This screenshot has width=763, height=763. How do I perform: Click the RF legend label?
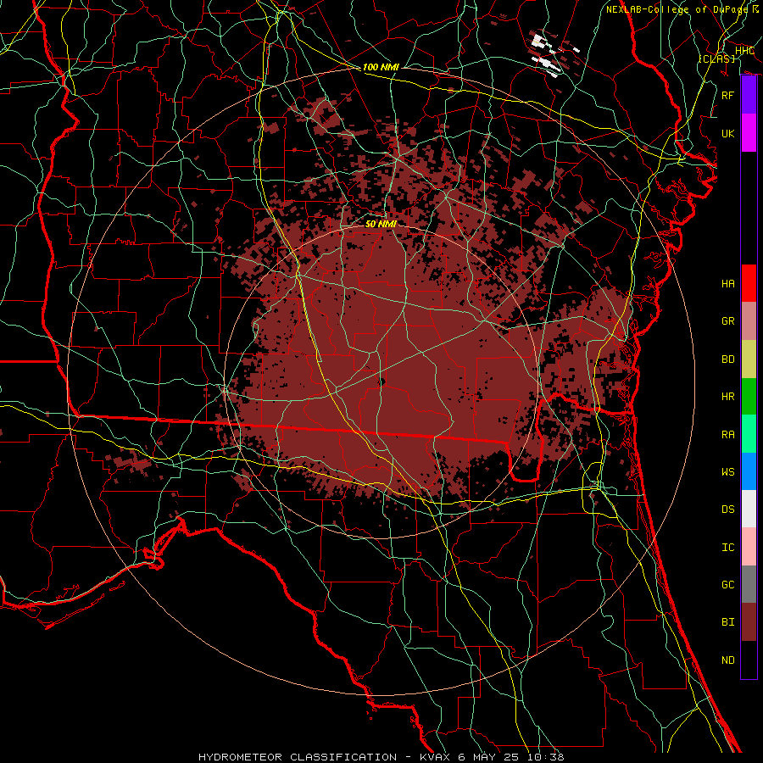click(x=728, y=95)
